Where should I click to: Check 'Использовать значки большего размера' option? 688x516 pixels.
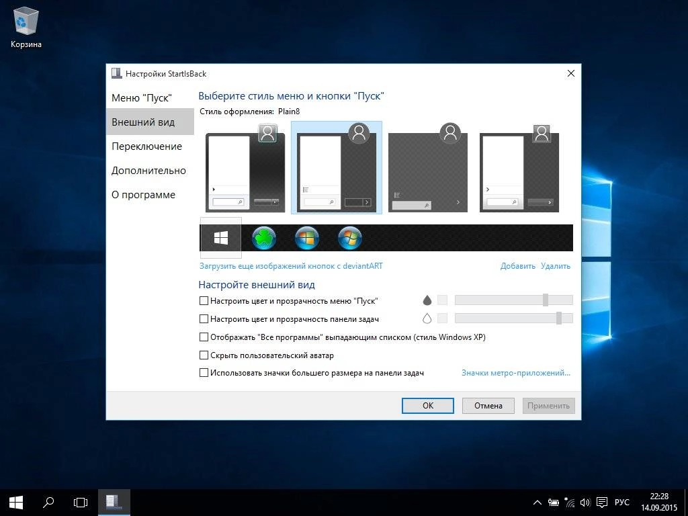click(x=204, y=372)
